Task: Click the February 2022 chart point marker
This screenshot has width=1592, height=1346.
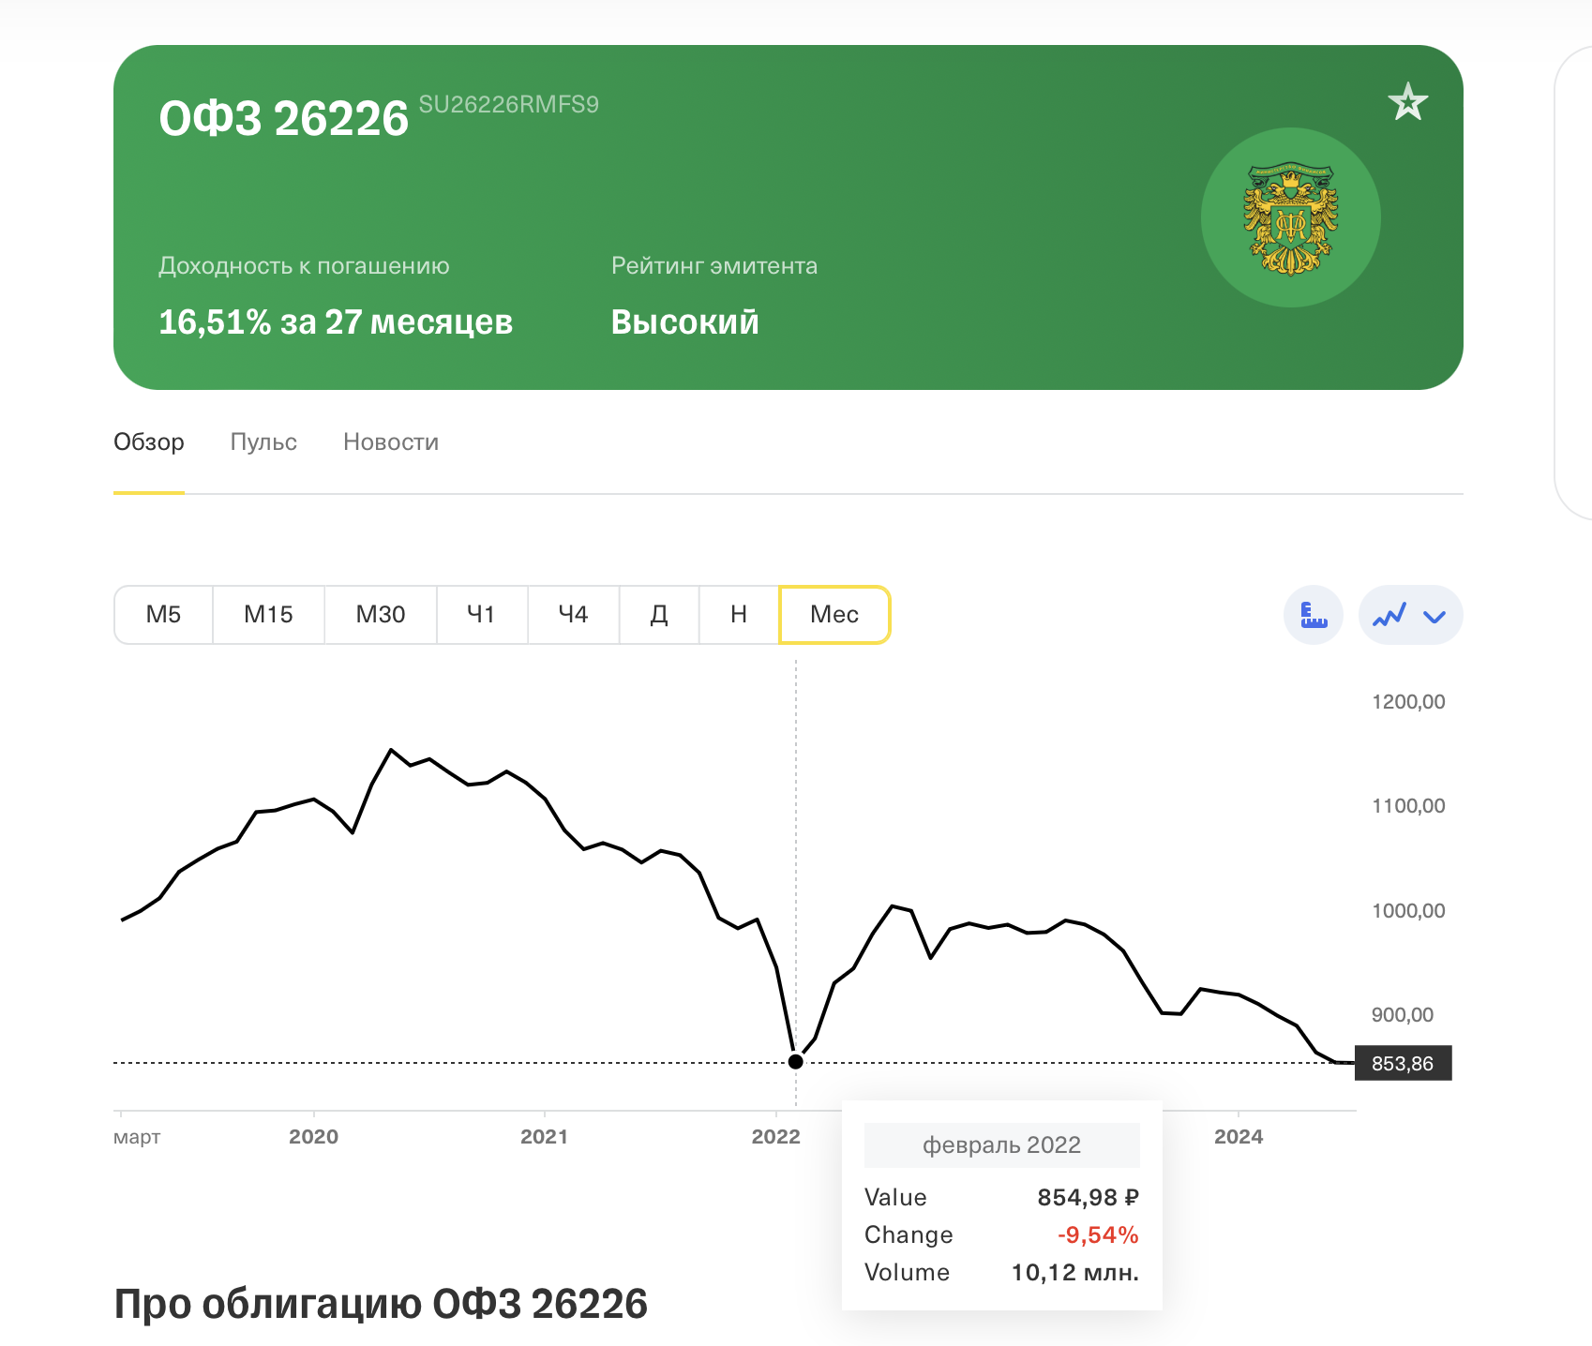Action: click(796, 1061)
